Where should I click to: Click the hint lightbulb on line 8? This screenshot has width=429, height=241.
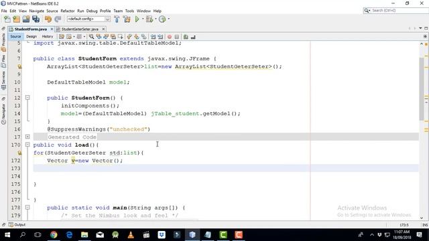19,66
